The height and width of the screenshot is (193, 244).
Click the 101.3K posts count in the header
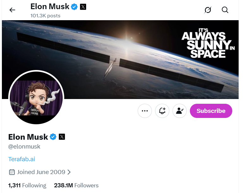45,15
